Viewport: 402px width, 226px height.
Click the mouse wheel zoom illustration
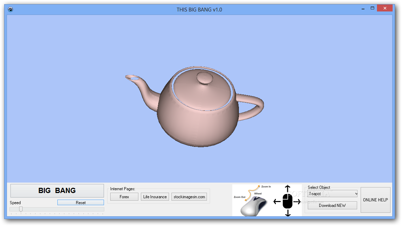click(252, 200)
